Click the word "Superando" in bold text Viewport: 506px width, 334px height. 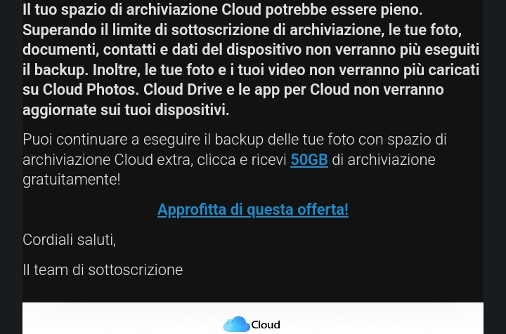[59, 31]
